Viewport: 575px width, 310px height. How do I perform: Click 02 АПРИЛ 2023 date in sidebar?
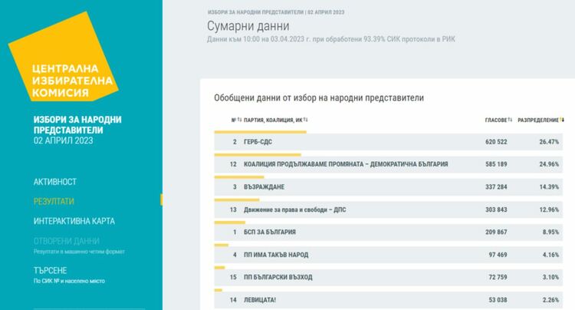64,140
